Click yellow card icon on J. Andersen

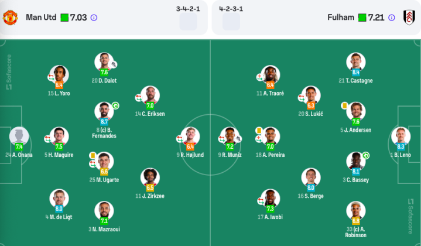344,105
